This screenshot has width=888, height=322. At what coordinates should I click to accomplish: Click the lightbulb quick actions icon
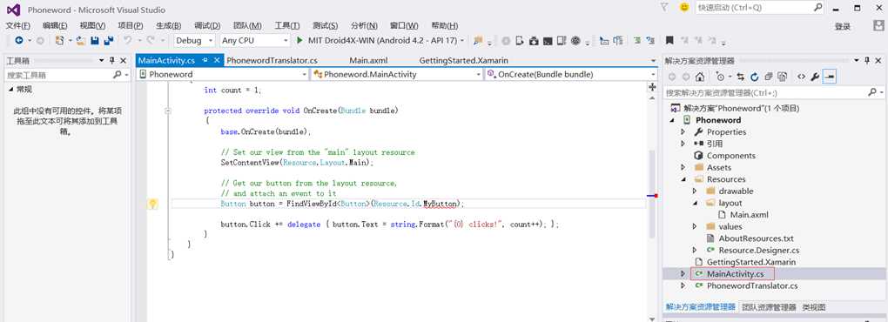click(152, 205)
